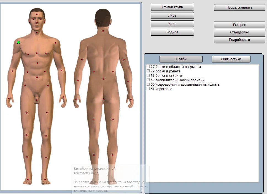Choose the Експрес mode button
267x194 pixels.
coord(236,25)
